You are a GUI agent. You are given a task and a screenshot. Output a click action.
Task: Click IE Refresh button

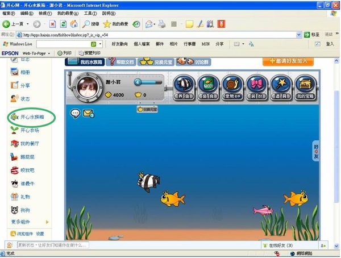click(x=63, y=24)
